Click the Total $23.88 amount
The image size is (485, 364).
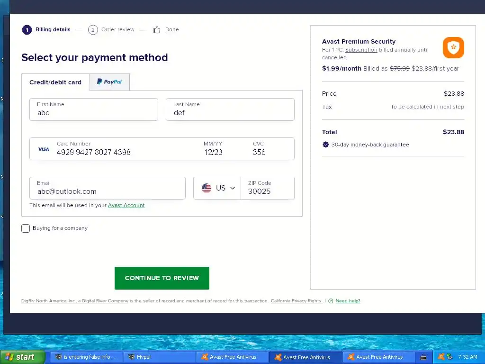[453, 132]
